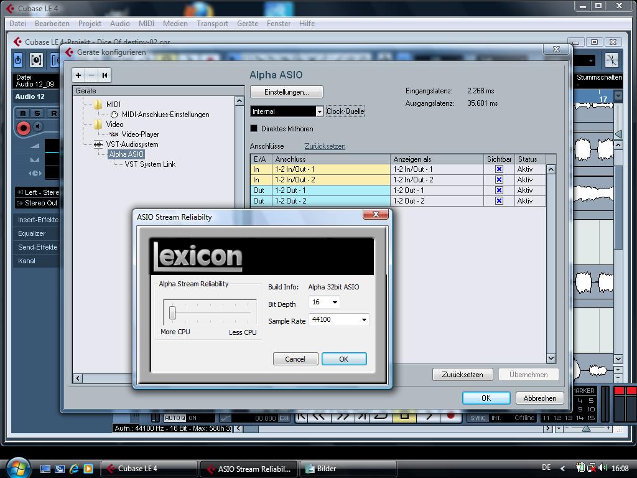The width and height of the screenshot is (637, 478).
Task: Click Cancel in ASIO Stream Reliability dialog
Action: click(x=295, y=359)
